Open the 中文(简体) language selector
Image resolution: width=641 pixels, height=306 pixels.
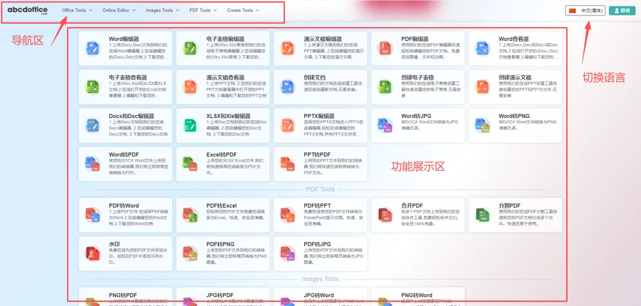[585, 11]
